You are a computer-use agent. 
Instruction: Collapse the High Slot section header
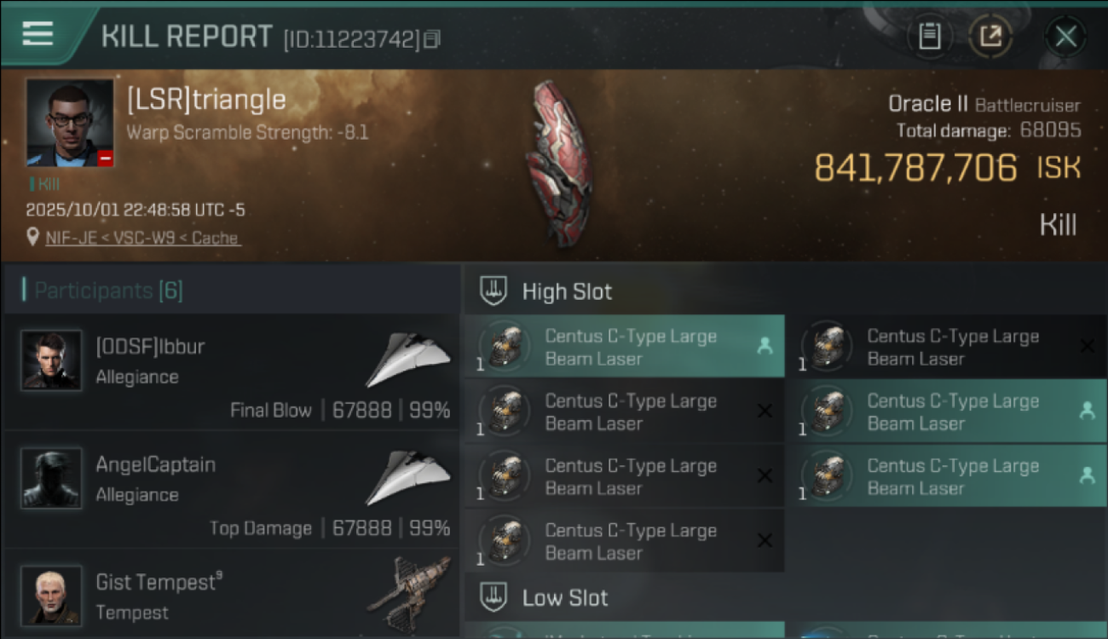point(567,291)
